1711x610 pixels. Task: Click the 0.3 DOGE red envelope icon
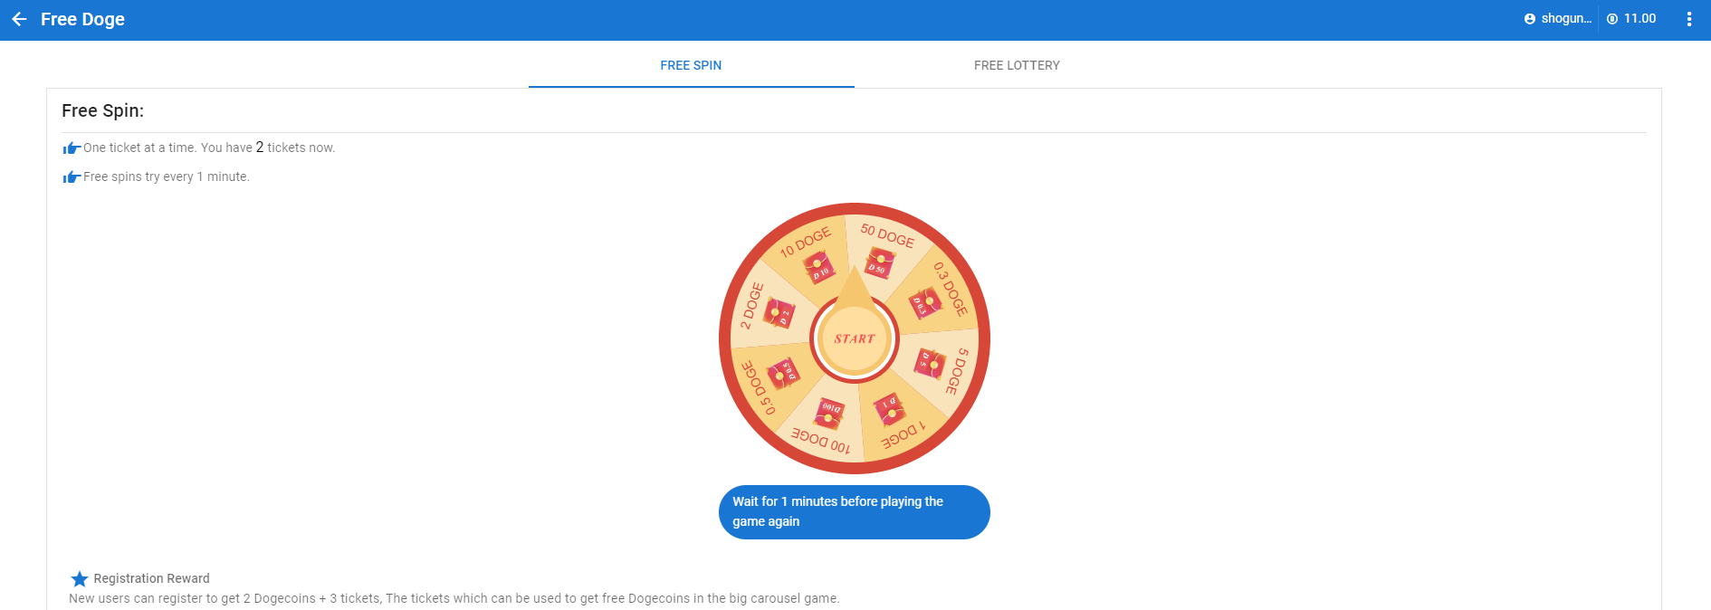[x=925, y=303]
